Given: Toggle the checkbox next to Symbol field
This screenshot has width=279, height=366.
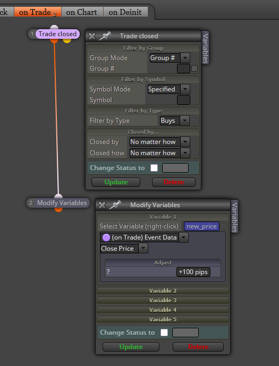Looking at the screenshot, I should (x=195, y=100).
